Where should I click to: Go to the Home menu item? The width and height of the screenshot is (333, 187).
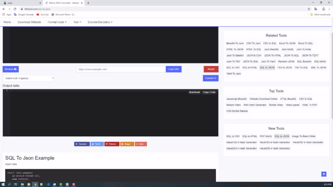pyautogui.click(x=7, y=22)
